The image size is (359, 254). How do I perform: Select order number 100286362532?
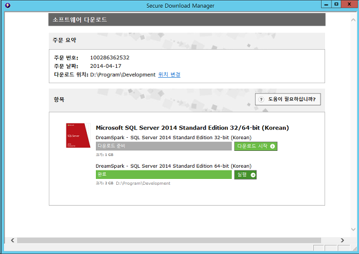click(x=110, y=57)
